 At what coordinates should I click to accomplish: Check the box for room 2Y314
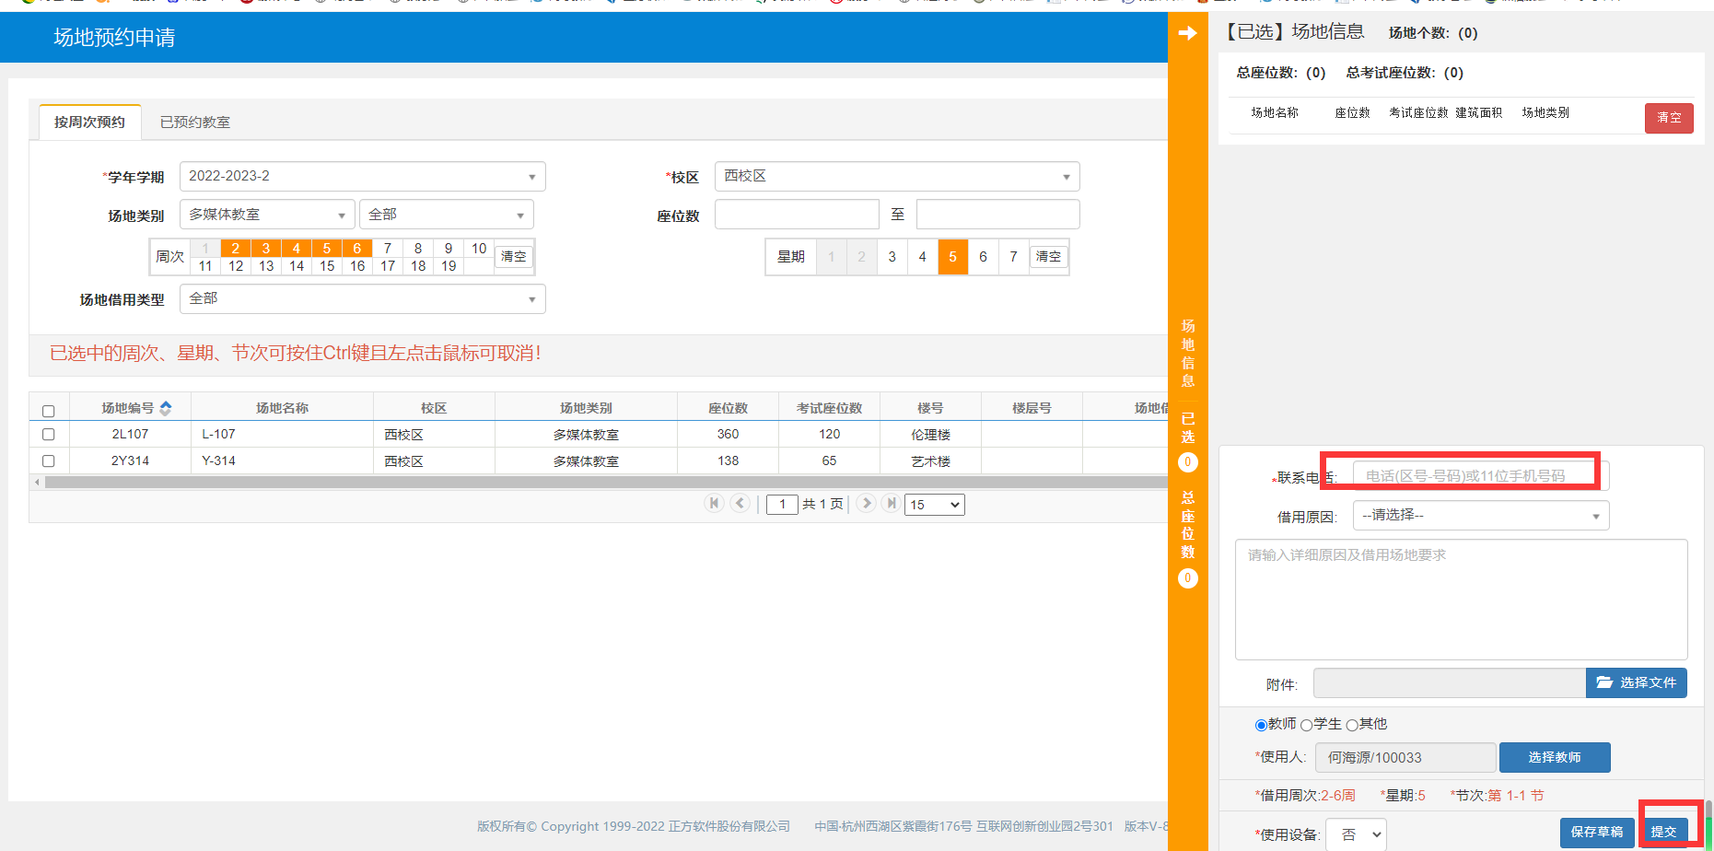click(49, 460)
